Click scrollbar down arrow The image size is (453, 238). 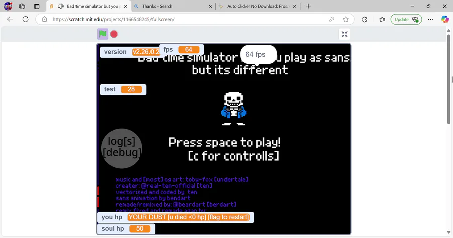448,233
